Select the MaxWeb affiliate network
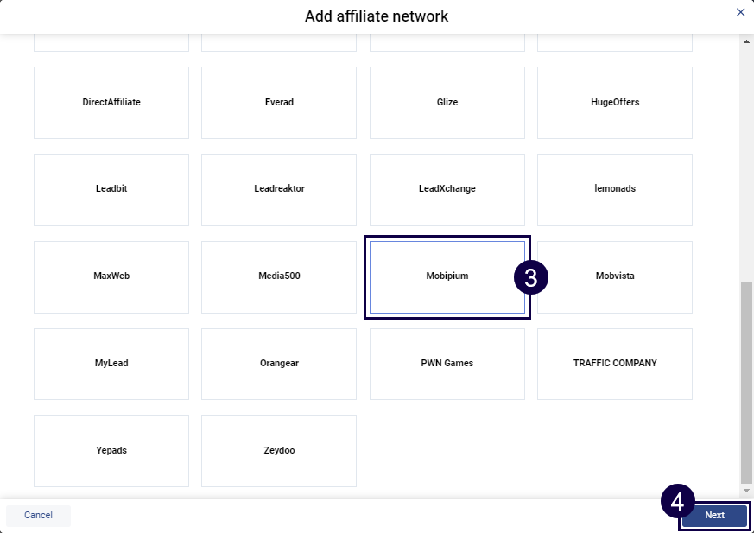This screenshot has height=533, width=754. 111,276
